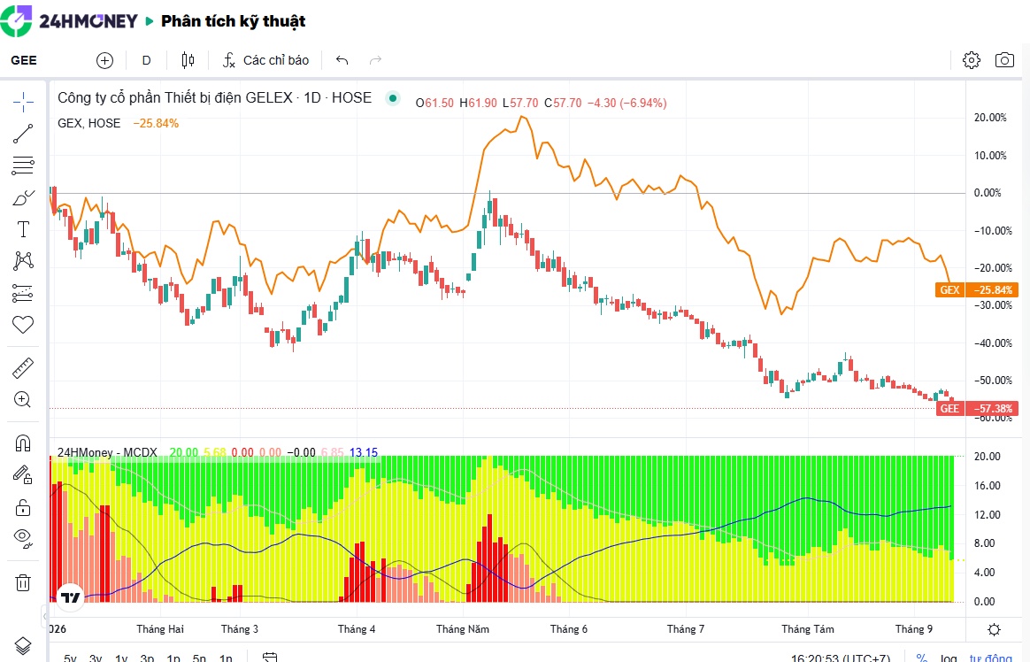Select the 5y time range
This screenshot has height=662, width=1030.
(70, 658)
